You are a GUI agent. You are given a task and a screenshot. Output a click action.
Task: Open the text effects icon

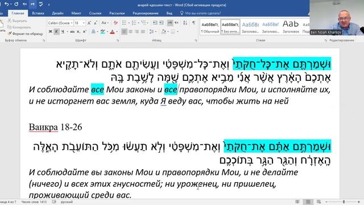pos(93,31)
